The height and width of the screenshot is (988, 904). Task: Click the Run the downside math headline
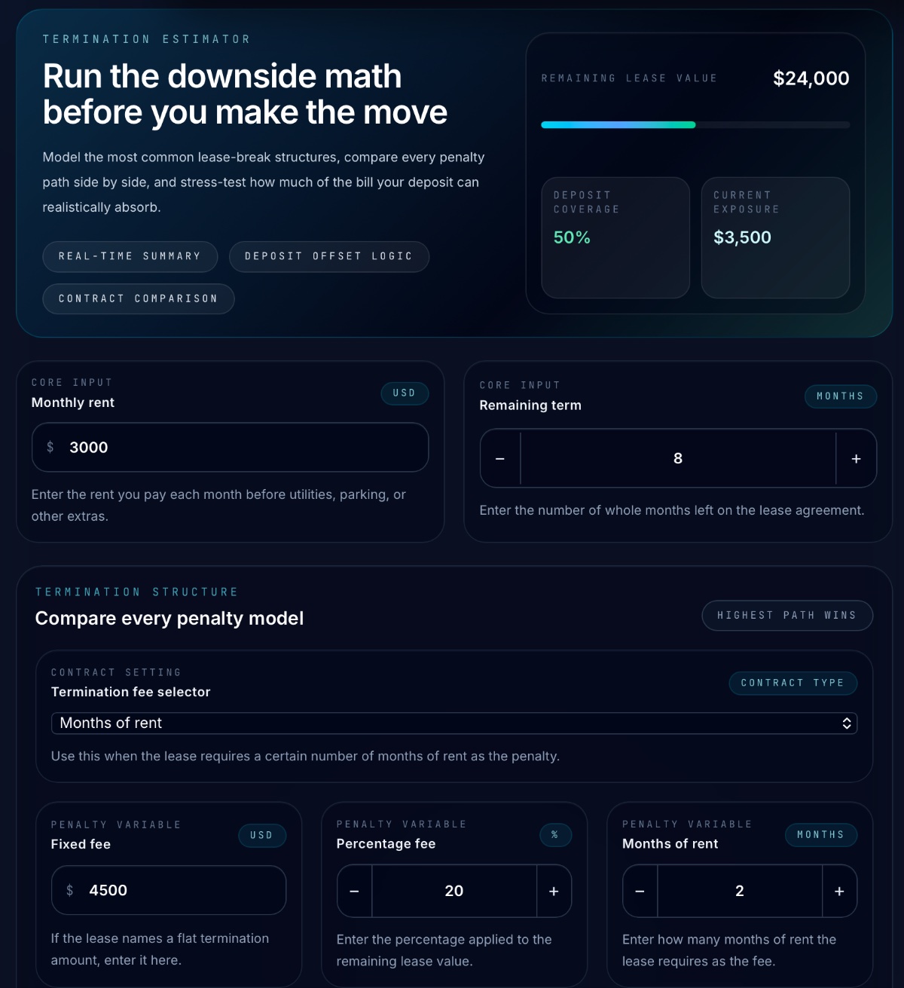pos(245,94)
